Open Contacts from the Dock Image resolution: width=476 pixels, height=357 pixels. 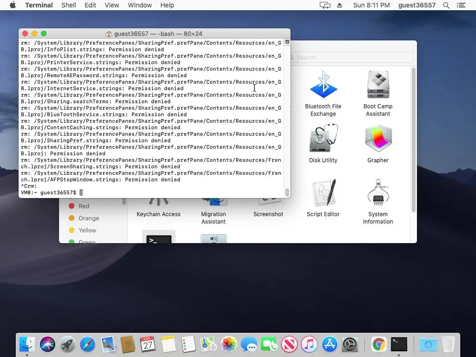tap(128, 344)
